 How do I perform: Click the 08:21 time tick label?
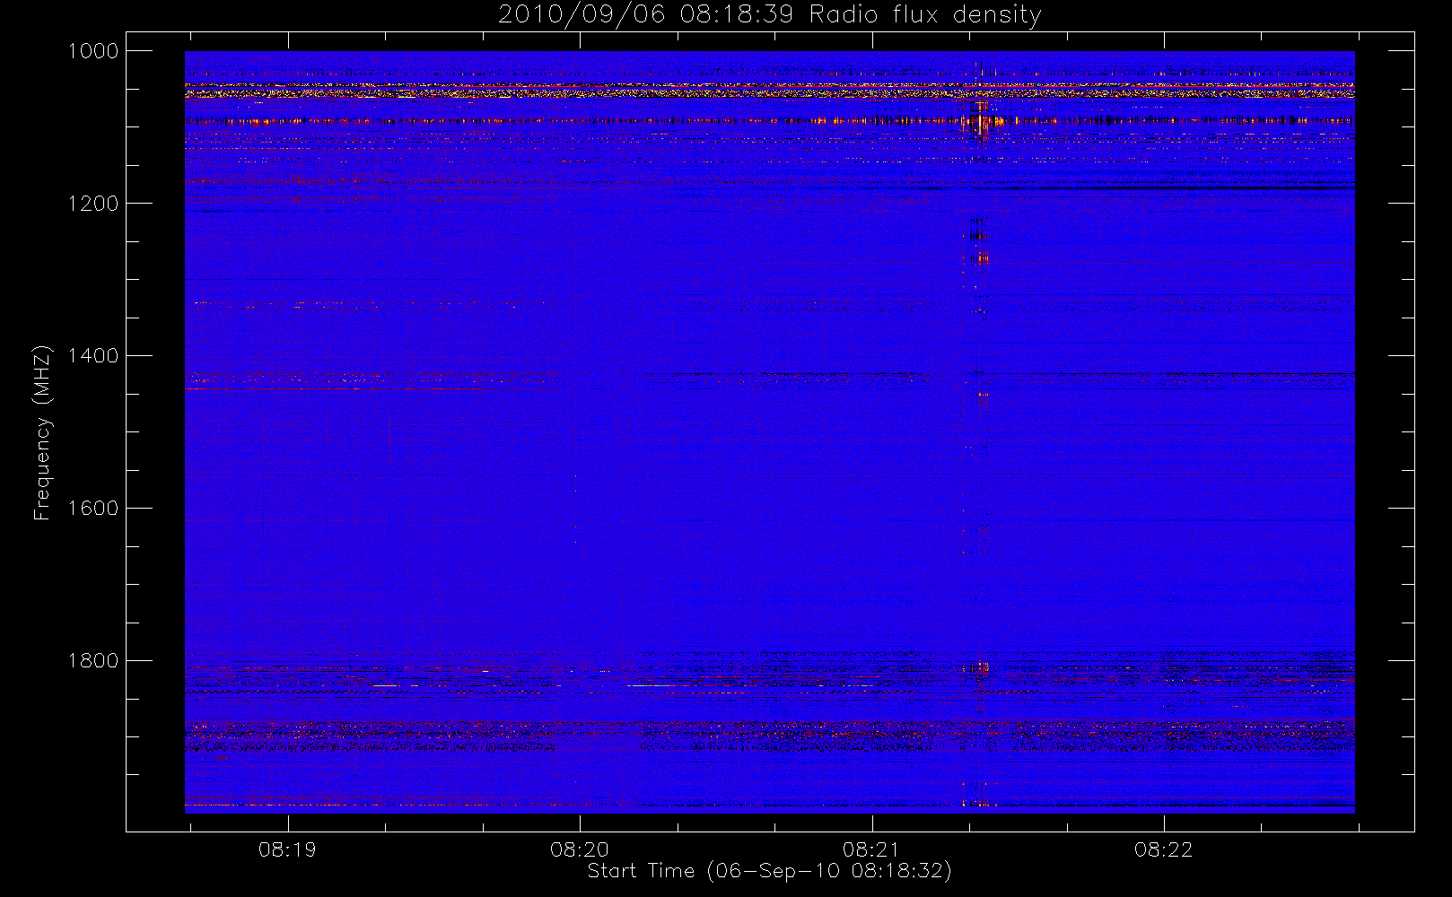point(871,849)
